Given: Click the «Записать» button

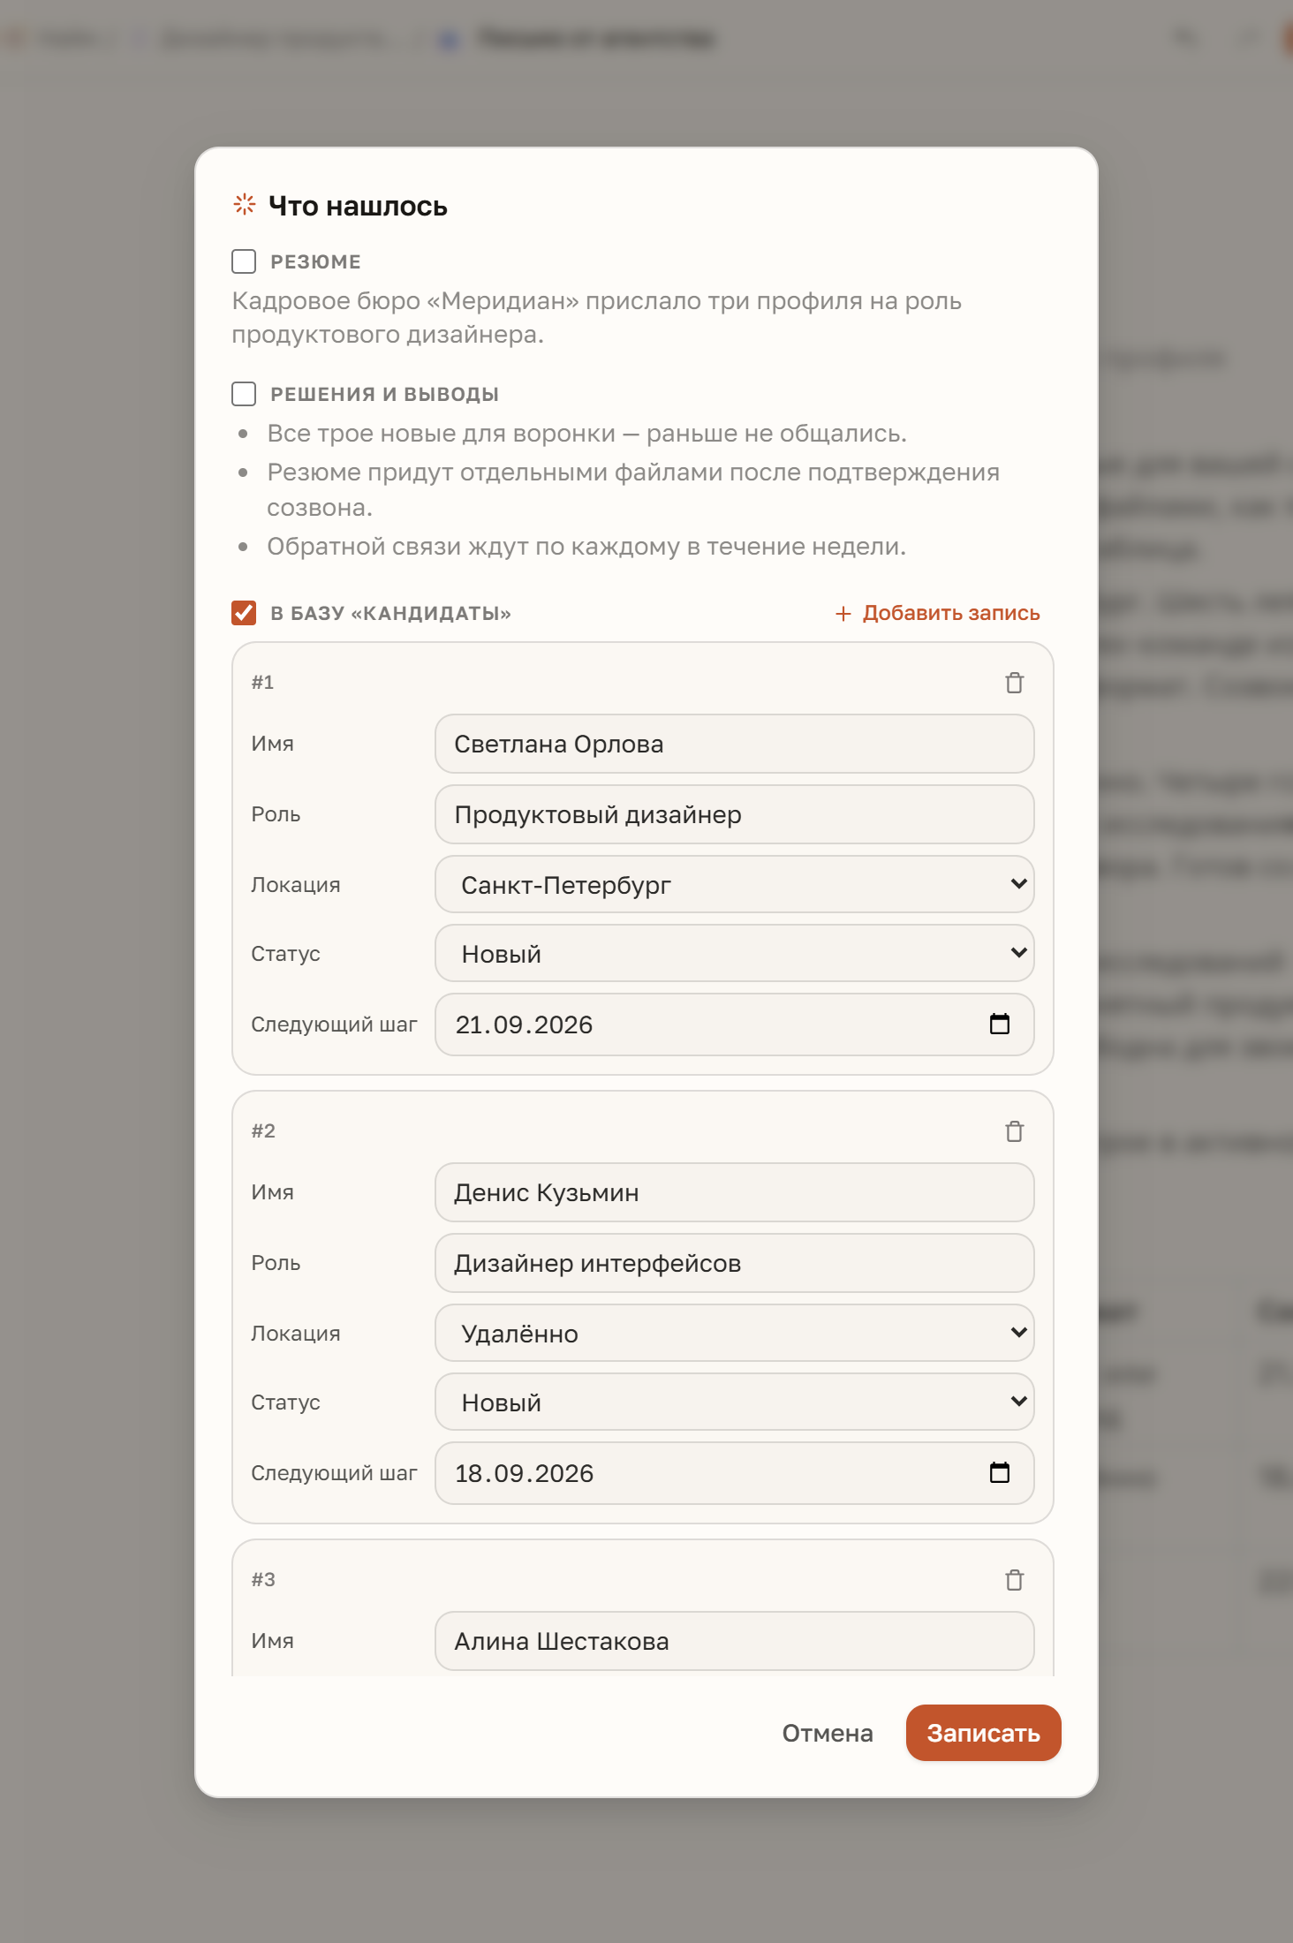Looking at the screenshot, I should coord(983,1733).
